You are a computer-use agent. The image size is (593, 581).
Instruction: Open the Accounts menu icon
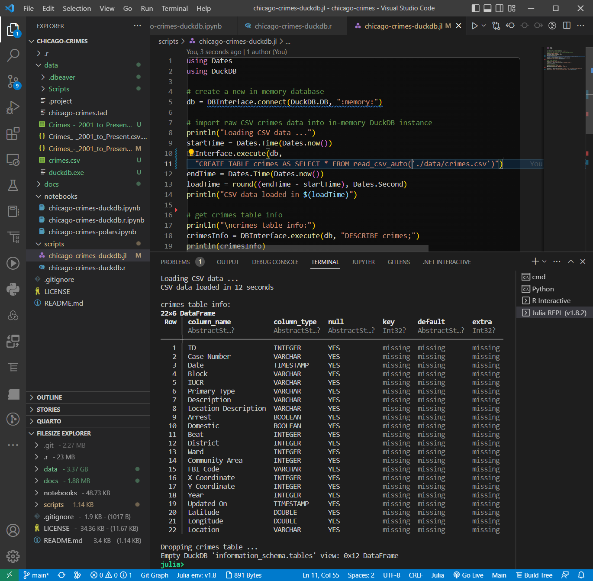click(x=13, y=530)
